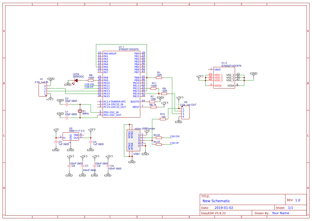Click the USB DM net label beside R3
Screen dimensions: 312x221
point(175,136)
